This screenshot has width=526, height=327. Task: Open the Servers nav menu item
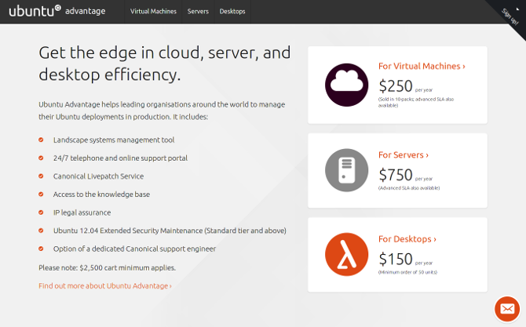pos(198,12)
